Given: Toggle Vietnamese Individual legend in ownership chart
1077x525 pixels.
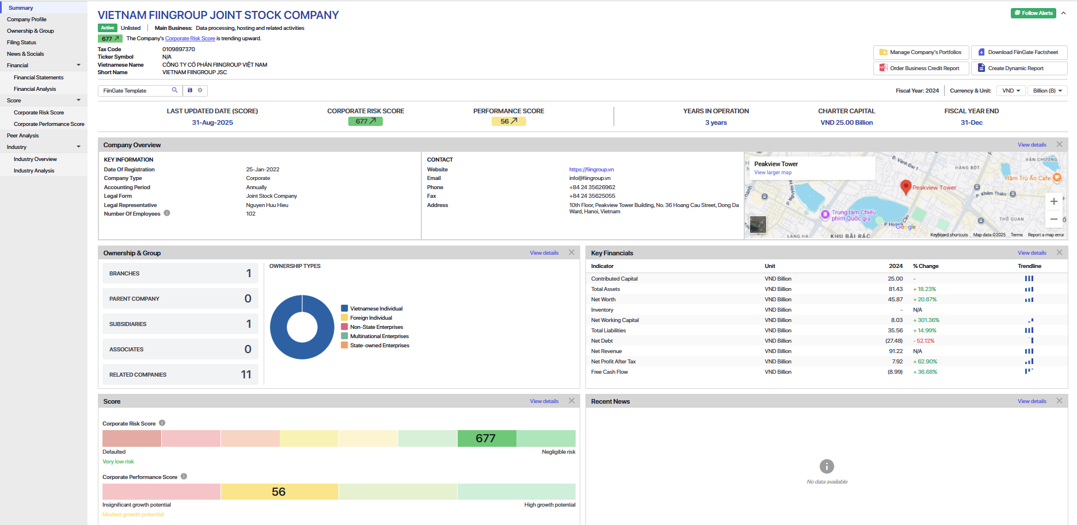Looking at the screenshot, I should click(x=376, y=309).
